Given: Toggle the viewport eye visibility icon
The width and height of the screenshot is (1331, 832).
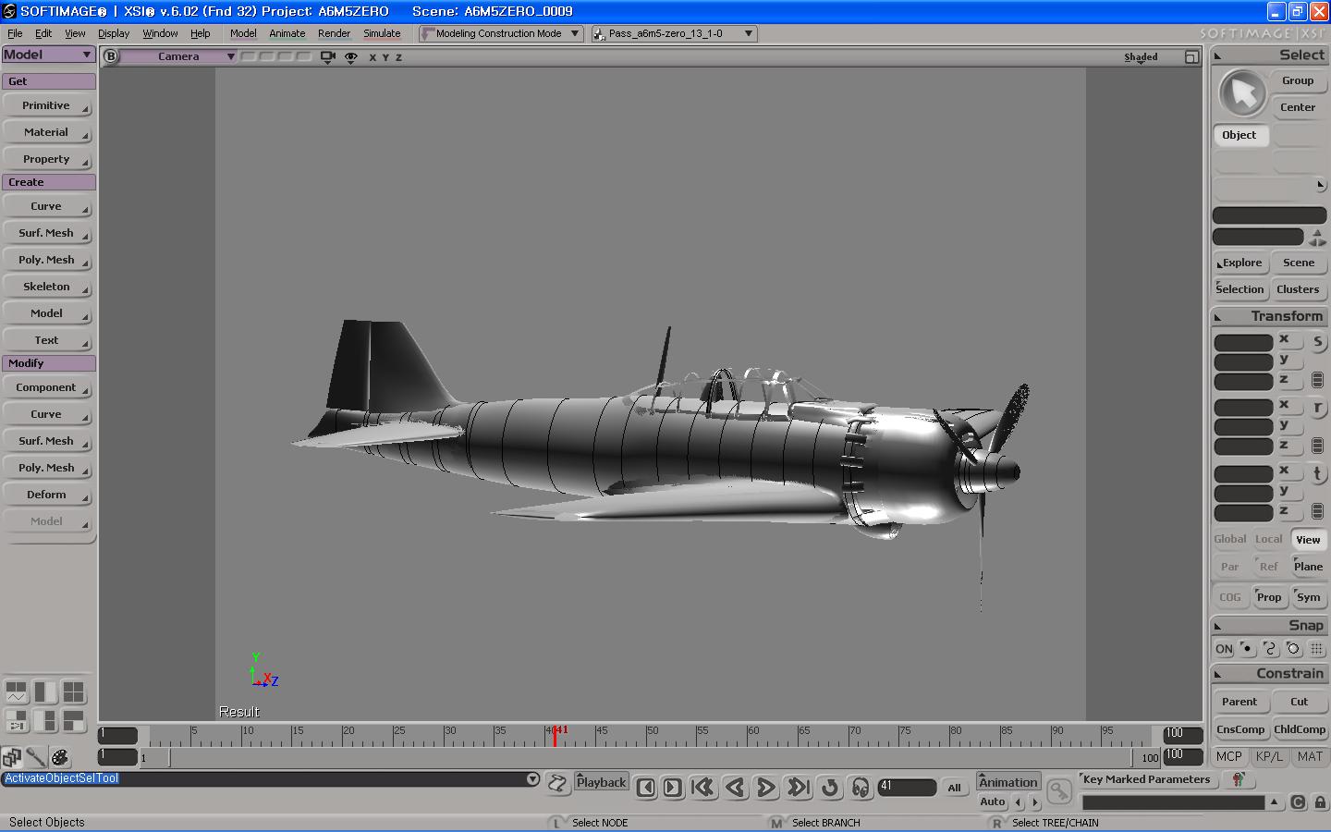Looking at the screenshot, I should [351, 57].
